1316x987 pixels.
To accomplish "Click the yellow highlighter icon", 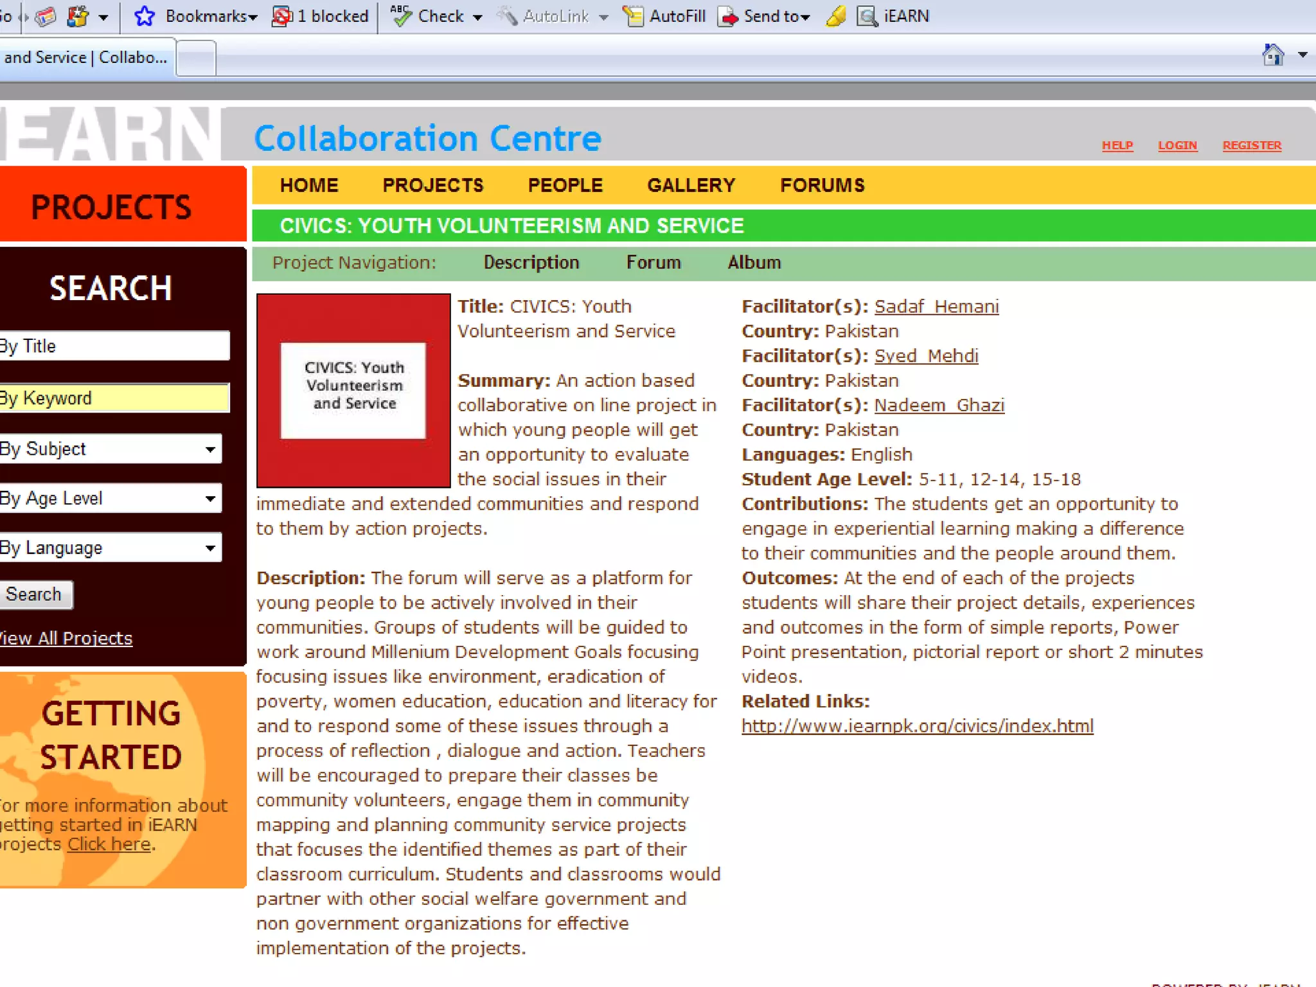I will point(836,16).
